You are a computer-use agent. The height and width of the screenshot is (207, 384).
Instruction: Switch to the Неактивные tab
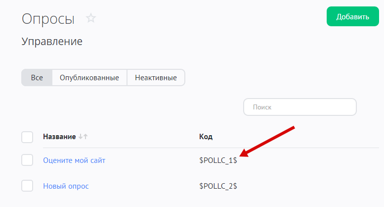coord(156,78)
